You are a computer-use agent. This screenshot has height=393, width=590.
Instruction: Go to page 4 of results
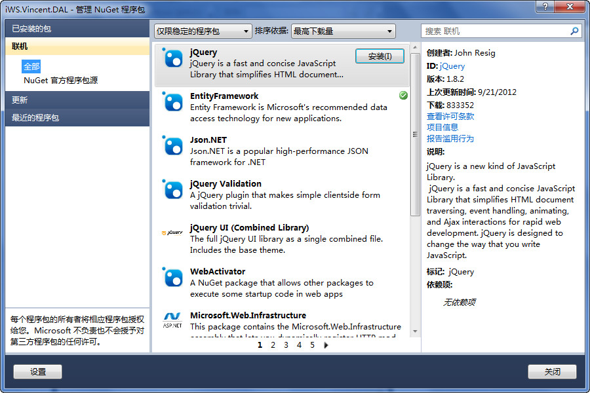click(299, 345)
